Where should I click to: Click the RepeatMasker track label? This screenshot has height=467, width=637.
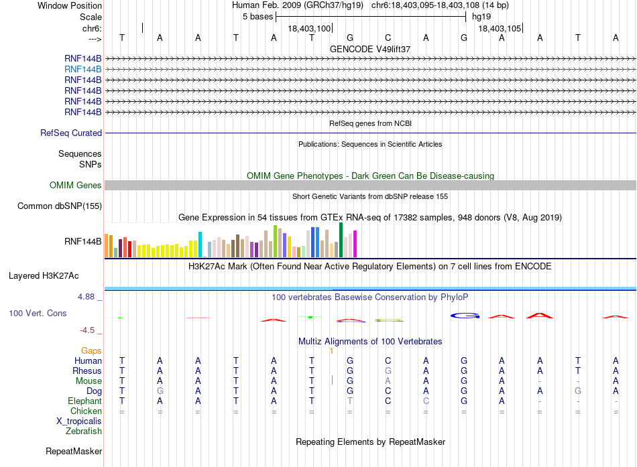tap(74, 451)
